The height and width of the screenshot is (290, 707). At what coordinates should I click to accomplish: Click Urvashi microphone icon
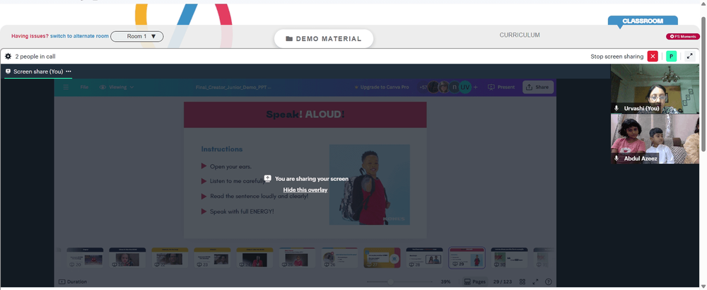tap(617, 109)
